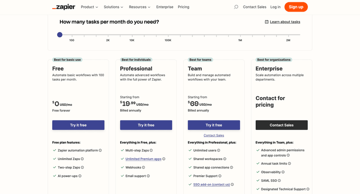Show info icon for Annual task limits
Screen dimensions: 360x194
tap(289, 164)
